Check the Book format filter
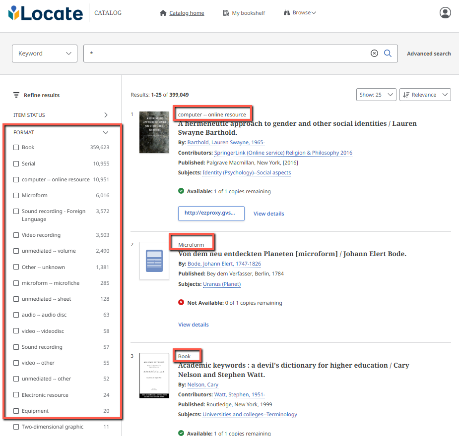The width and height of the screenshot is (459, 436). pos(16,147)
